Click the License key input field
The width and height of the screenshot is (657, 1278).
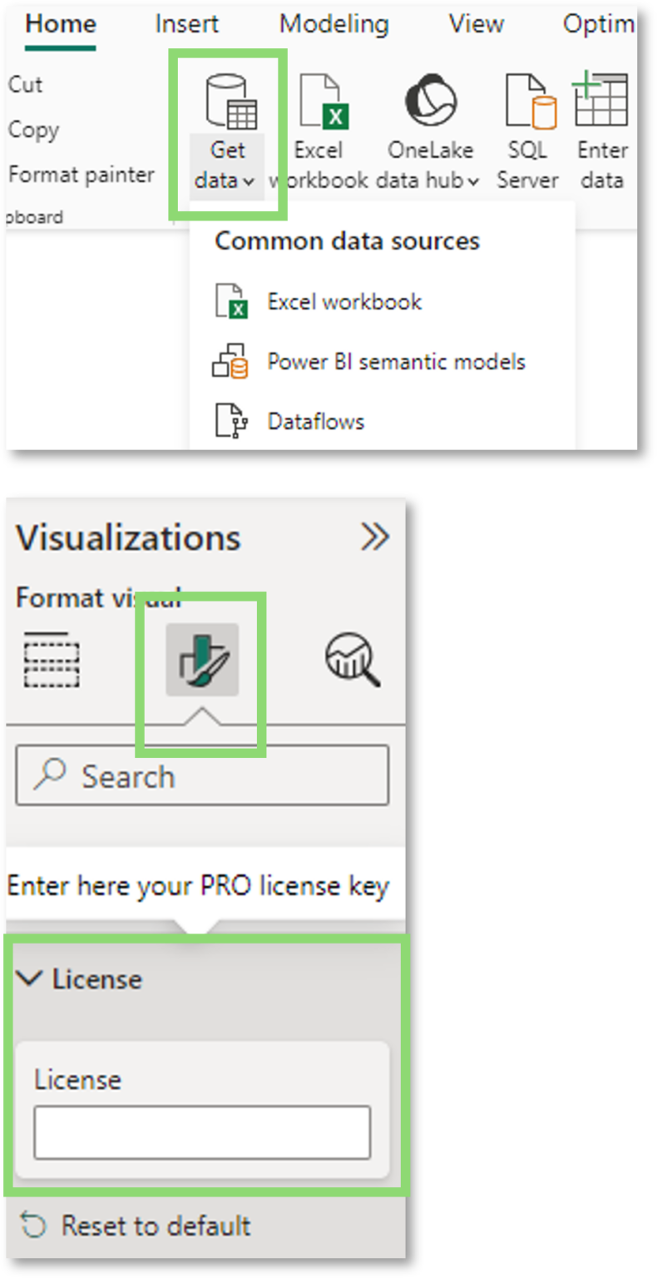(x=202, y=1132)
